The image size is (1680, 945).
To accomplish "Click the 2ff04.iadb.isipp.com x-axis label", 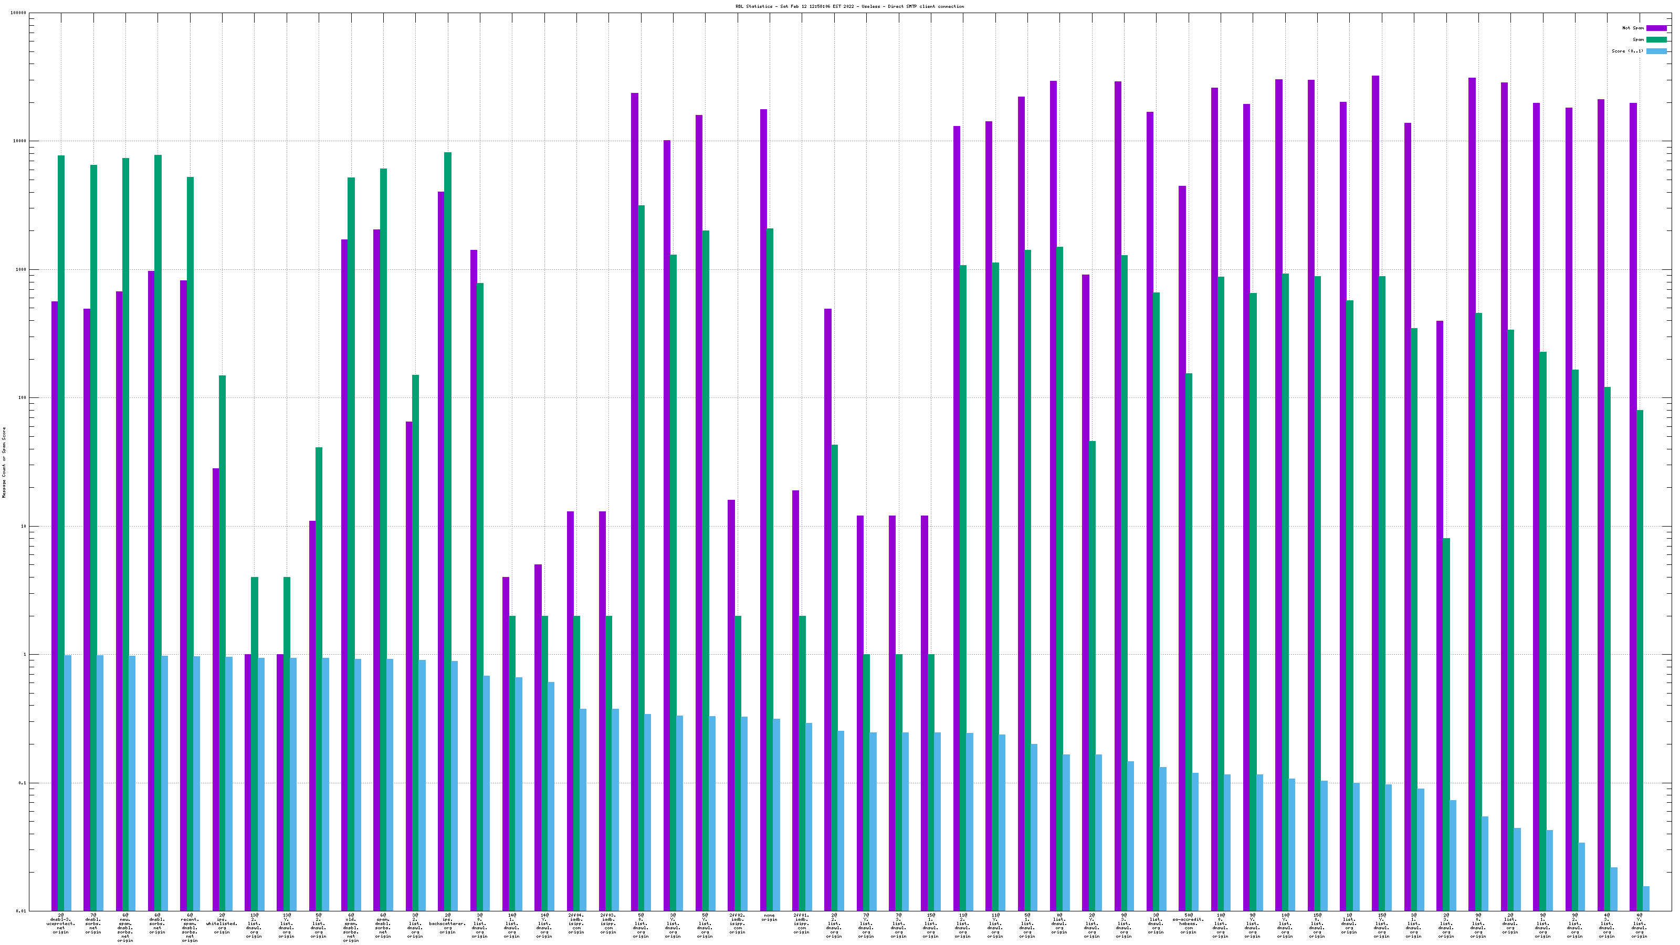I will tap(576, 923).
